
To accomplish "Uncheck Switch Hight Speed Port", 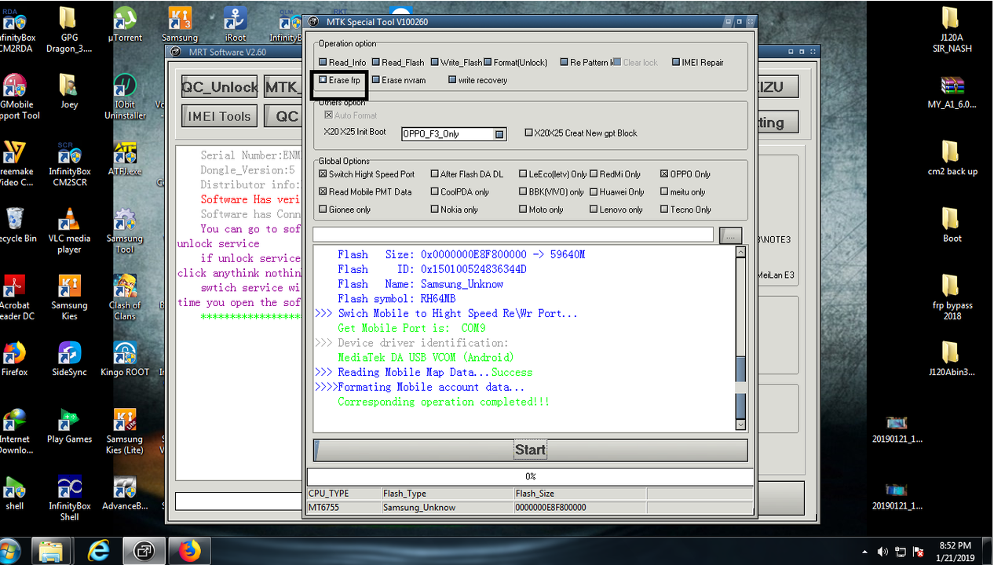I will coord(323,174).
